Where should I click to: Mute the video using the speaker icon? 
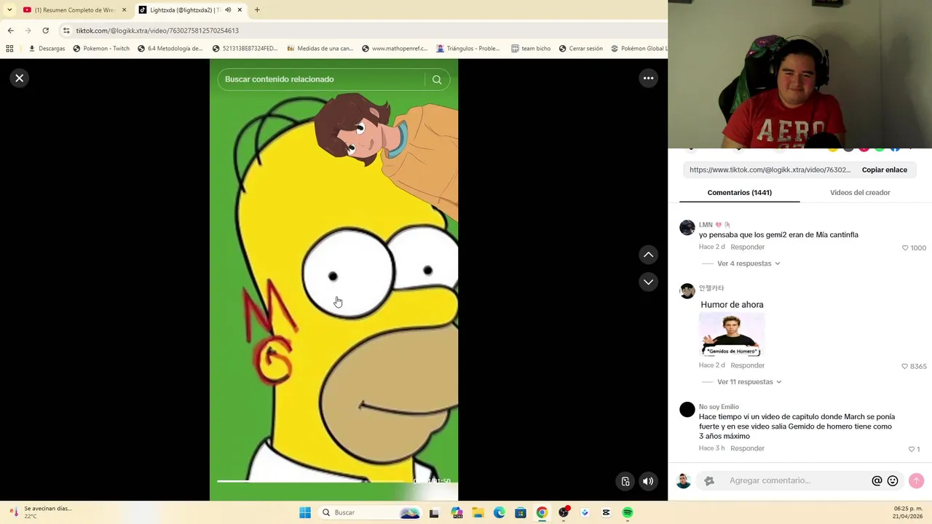point(648,481)
